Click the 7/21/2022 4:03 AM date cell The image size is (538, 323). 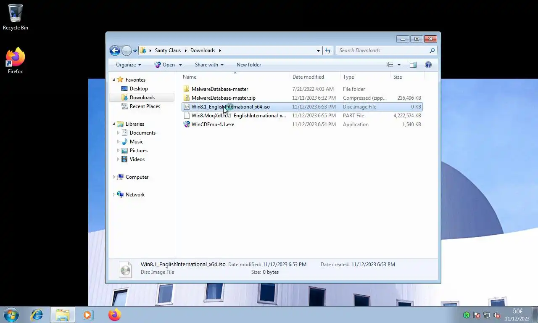coord(313,89)
